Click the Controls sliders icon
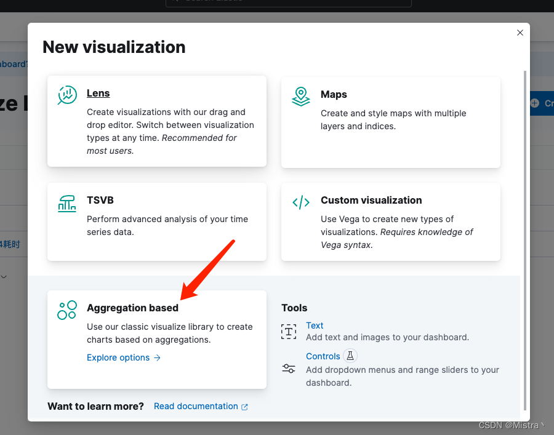Image resolution: width=554 pixels, height=435 pixels. 289,369
